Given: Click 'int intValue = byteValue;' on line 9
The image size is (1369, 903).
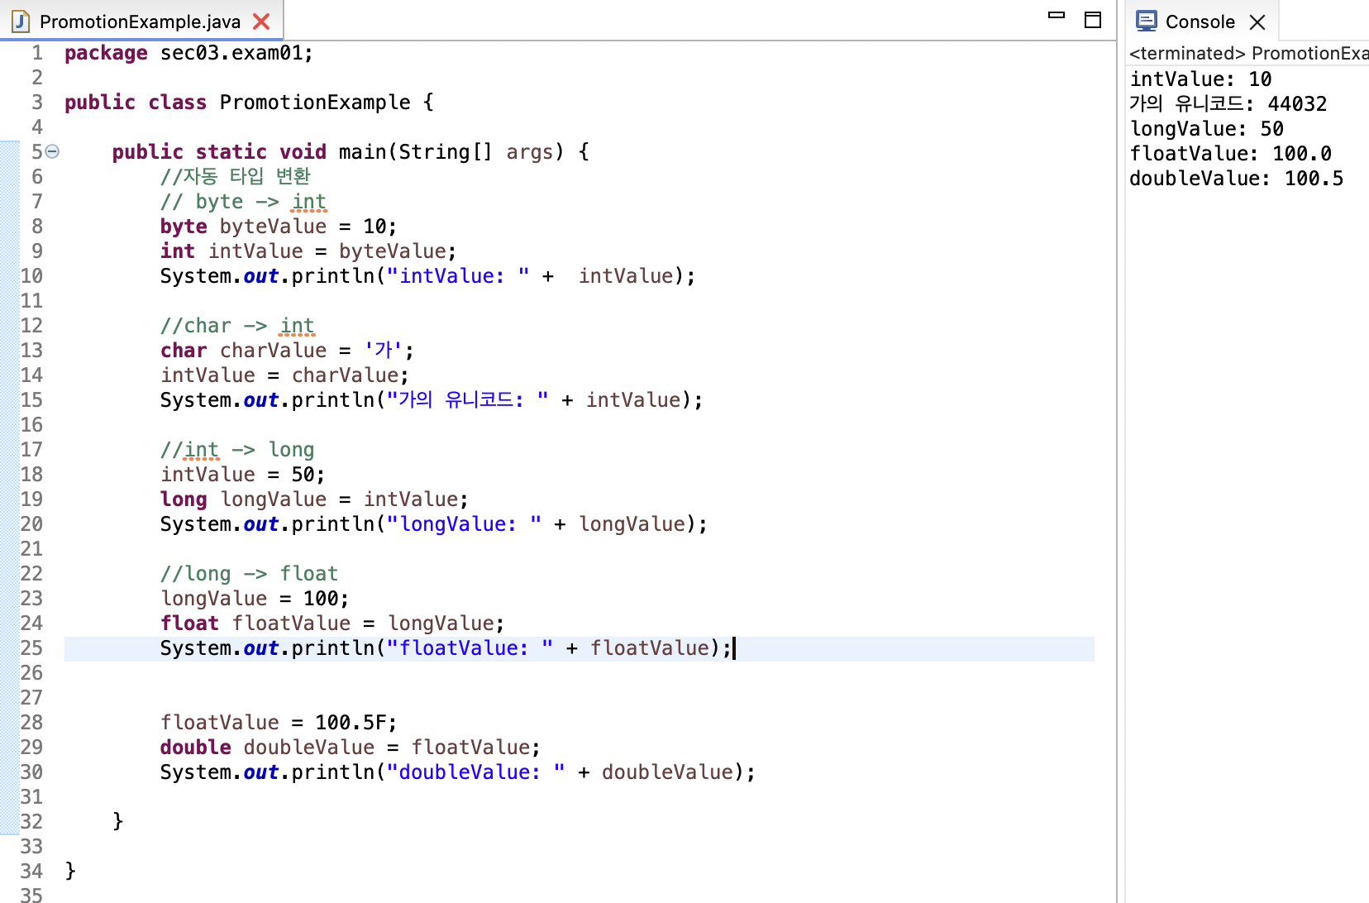Looking at the screenshot, I should coord(308,251).
